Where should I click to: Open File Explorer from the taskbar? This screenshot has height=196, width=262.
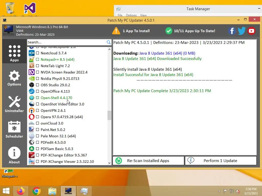coord(52,191)
